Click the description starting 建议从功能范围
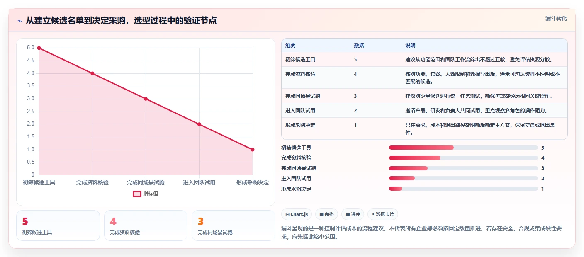This screenshot has width=584, height=257. [479, 60]
